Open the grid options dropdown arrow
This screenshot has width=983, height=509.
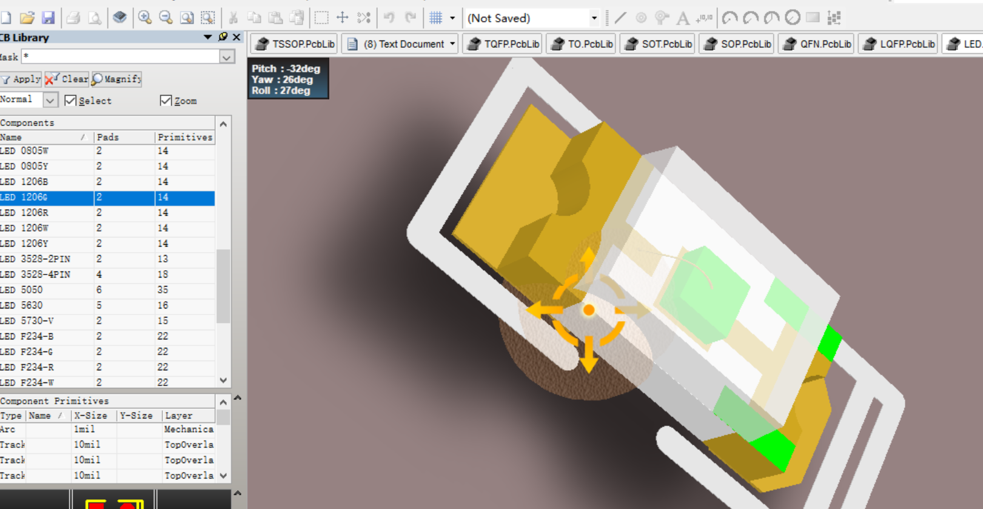pos(452,18)
